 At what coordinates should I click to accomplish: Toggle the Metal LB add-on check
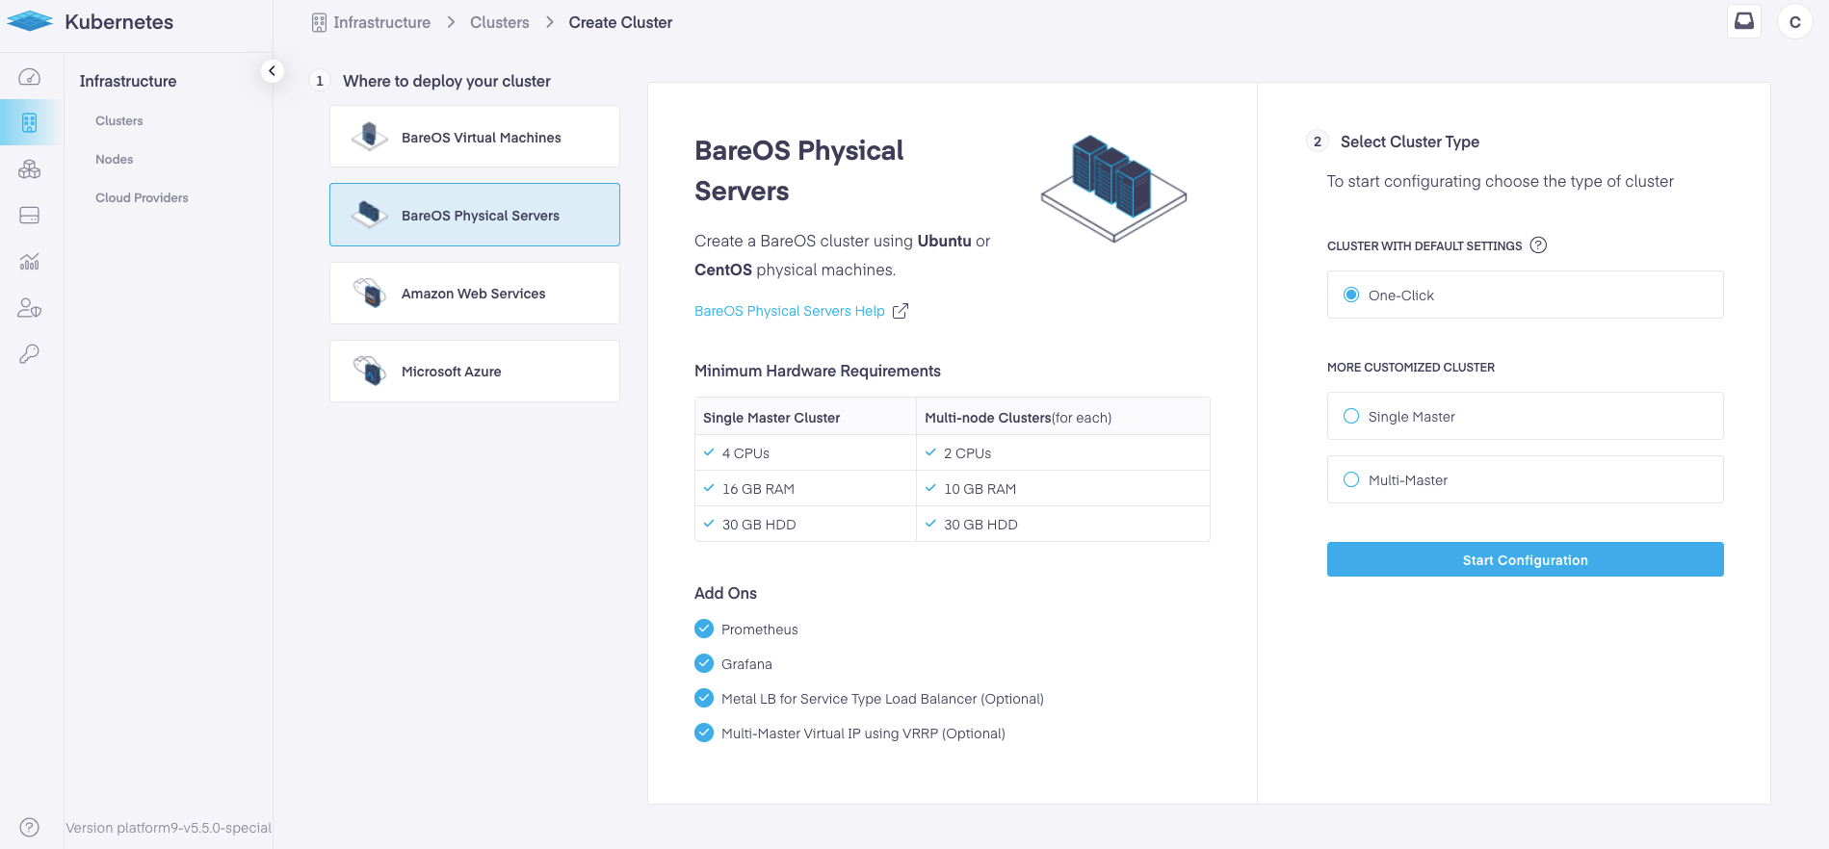coord(704,698)
